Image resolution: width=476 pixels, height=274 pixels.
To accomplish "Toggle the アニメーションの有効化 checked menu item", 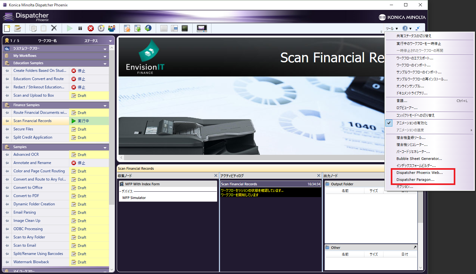I will click(x=429, y=123).
